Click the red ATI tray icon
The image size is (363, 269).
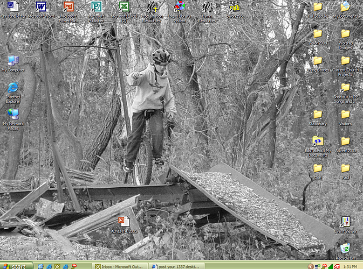337,266
